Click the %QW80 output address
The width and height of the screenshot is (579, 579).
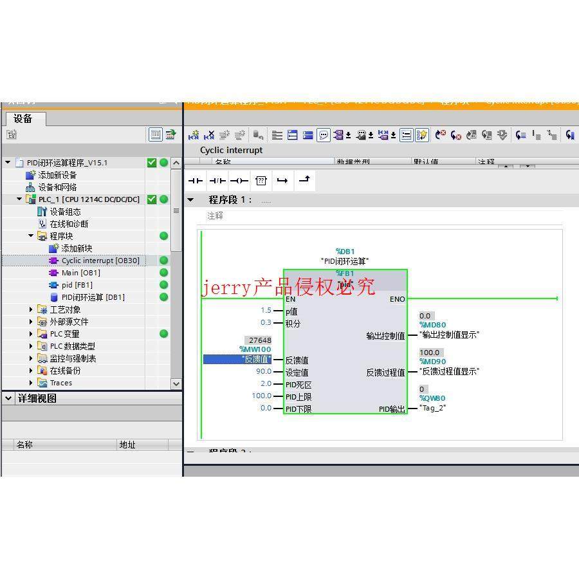point(432,398)
